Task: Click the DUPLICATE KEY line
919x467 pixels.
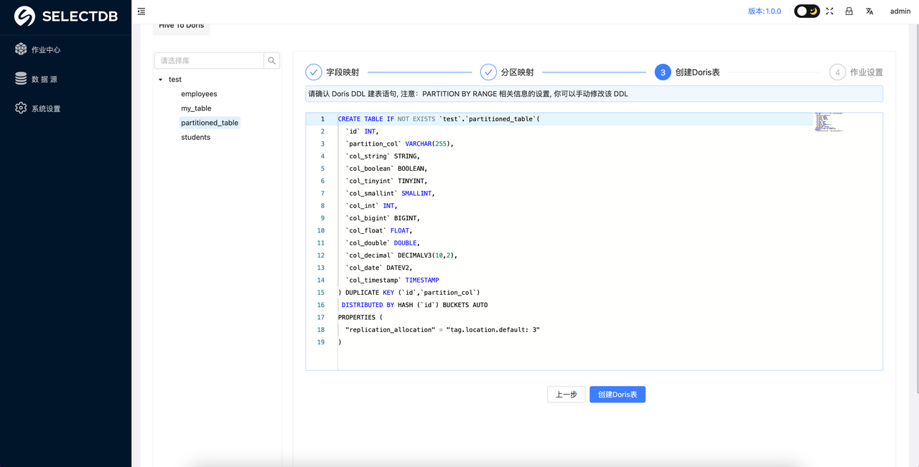Action: coord(409,293)
